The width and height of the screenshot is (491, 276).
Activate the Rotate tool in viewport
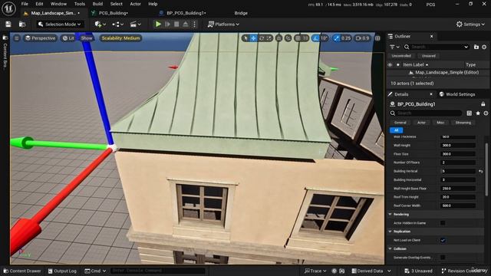point(262,38)
